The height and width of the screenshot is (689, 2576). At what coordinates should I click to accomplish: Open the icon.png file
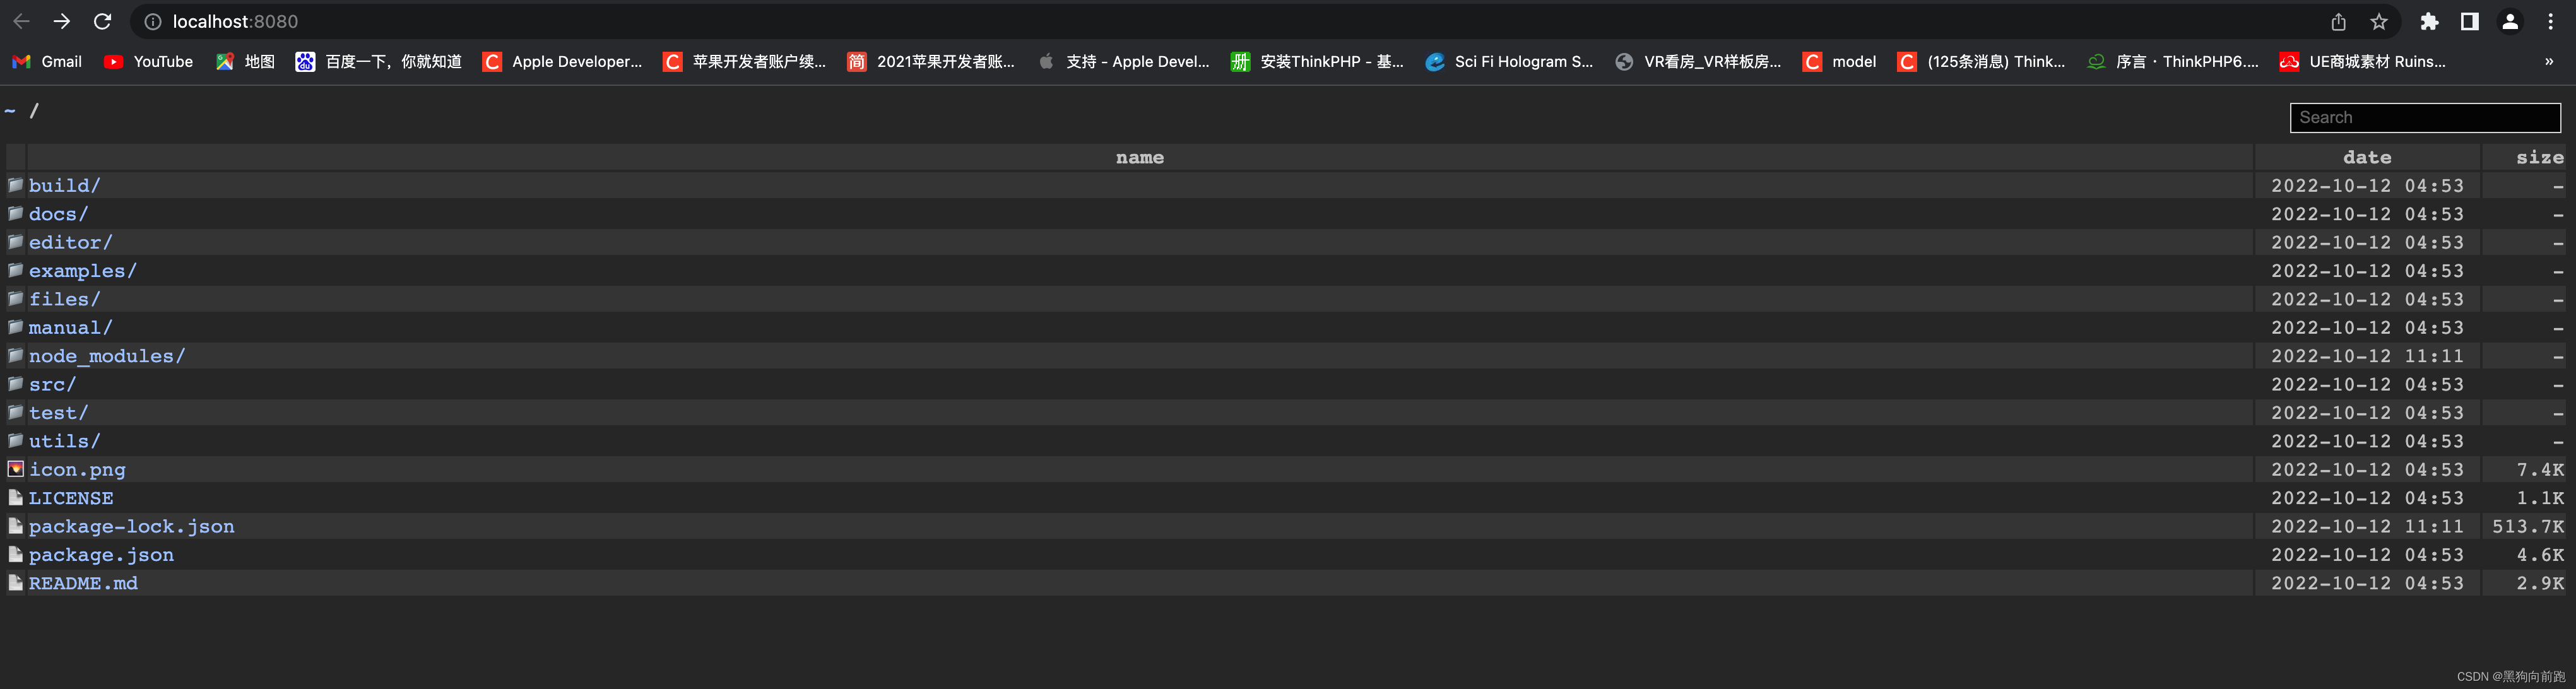(x=77, y=469)
